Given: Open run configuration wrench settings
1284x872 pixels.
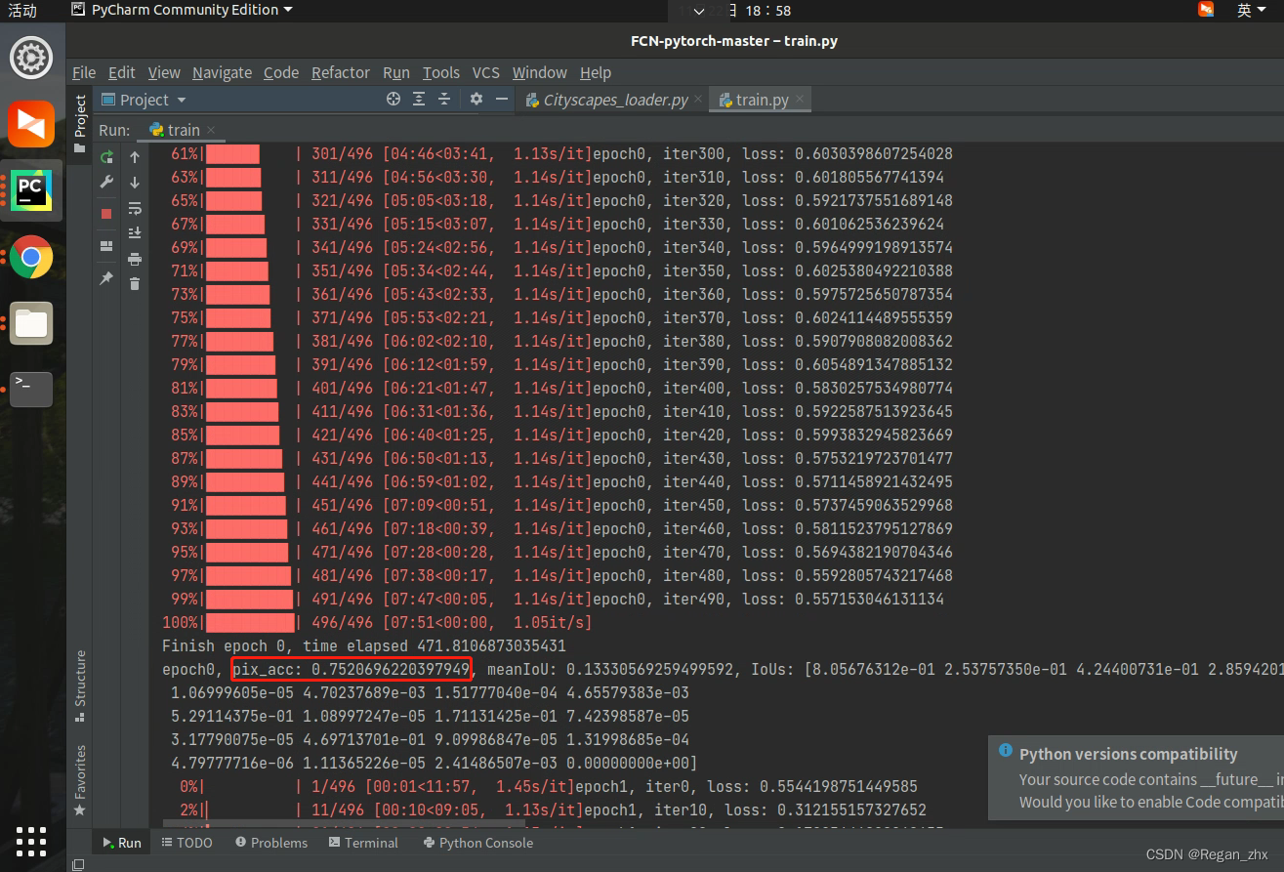Looking at the screenshot, I should (107, 183).
